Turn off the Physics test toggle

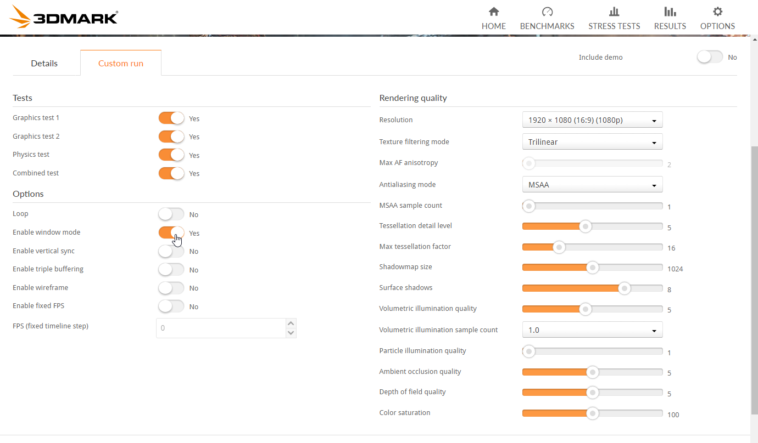coord(171,155)
